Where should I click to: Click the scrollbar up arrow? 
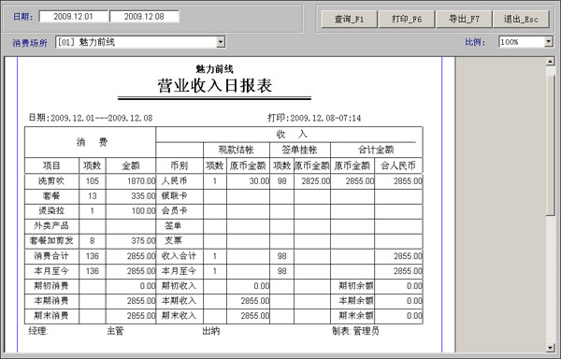pos(551,62)
